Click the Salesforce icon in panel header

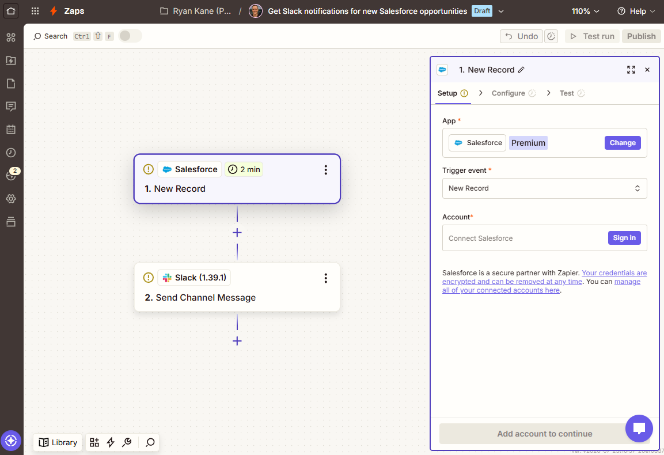442,70
